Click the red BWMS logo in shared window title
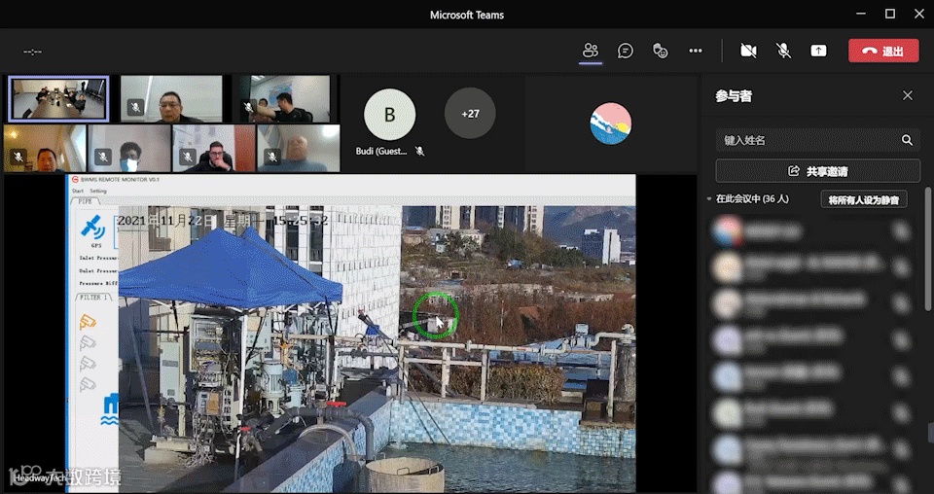934x494 pixels. click(x=75, y=179)
